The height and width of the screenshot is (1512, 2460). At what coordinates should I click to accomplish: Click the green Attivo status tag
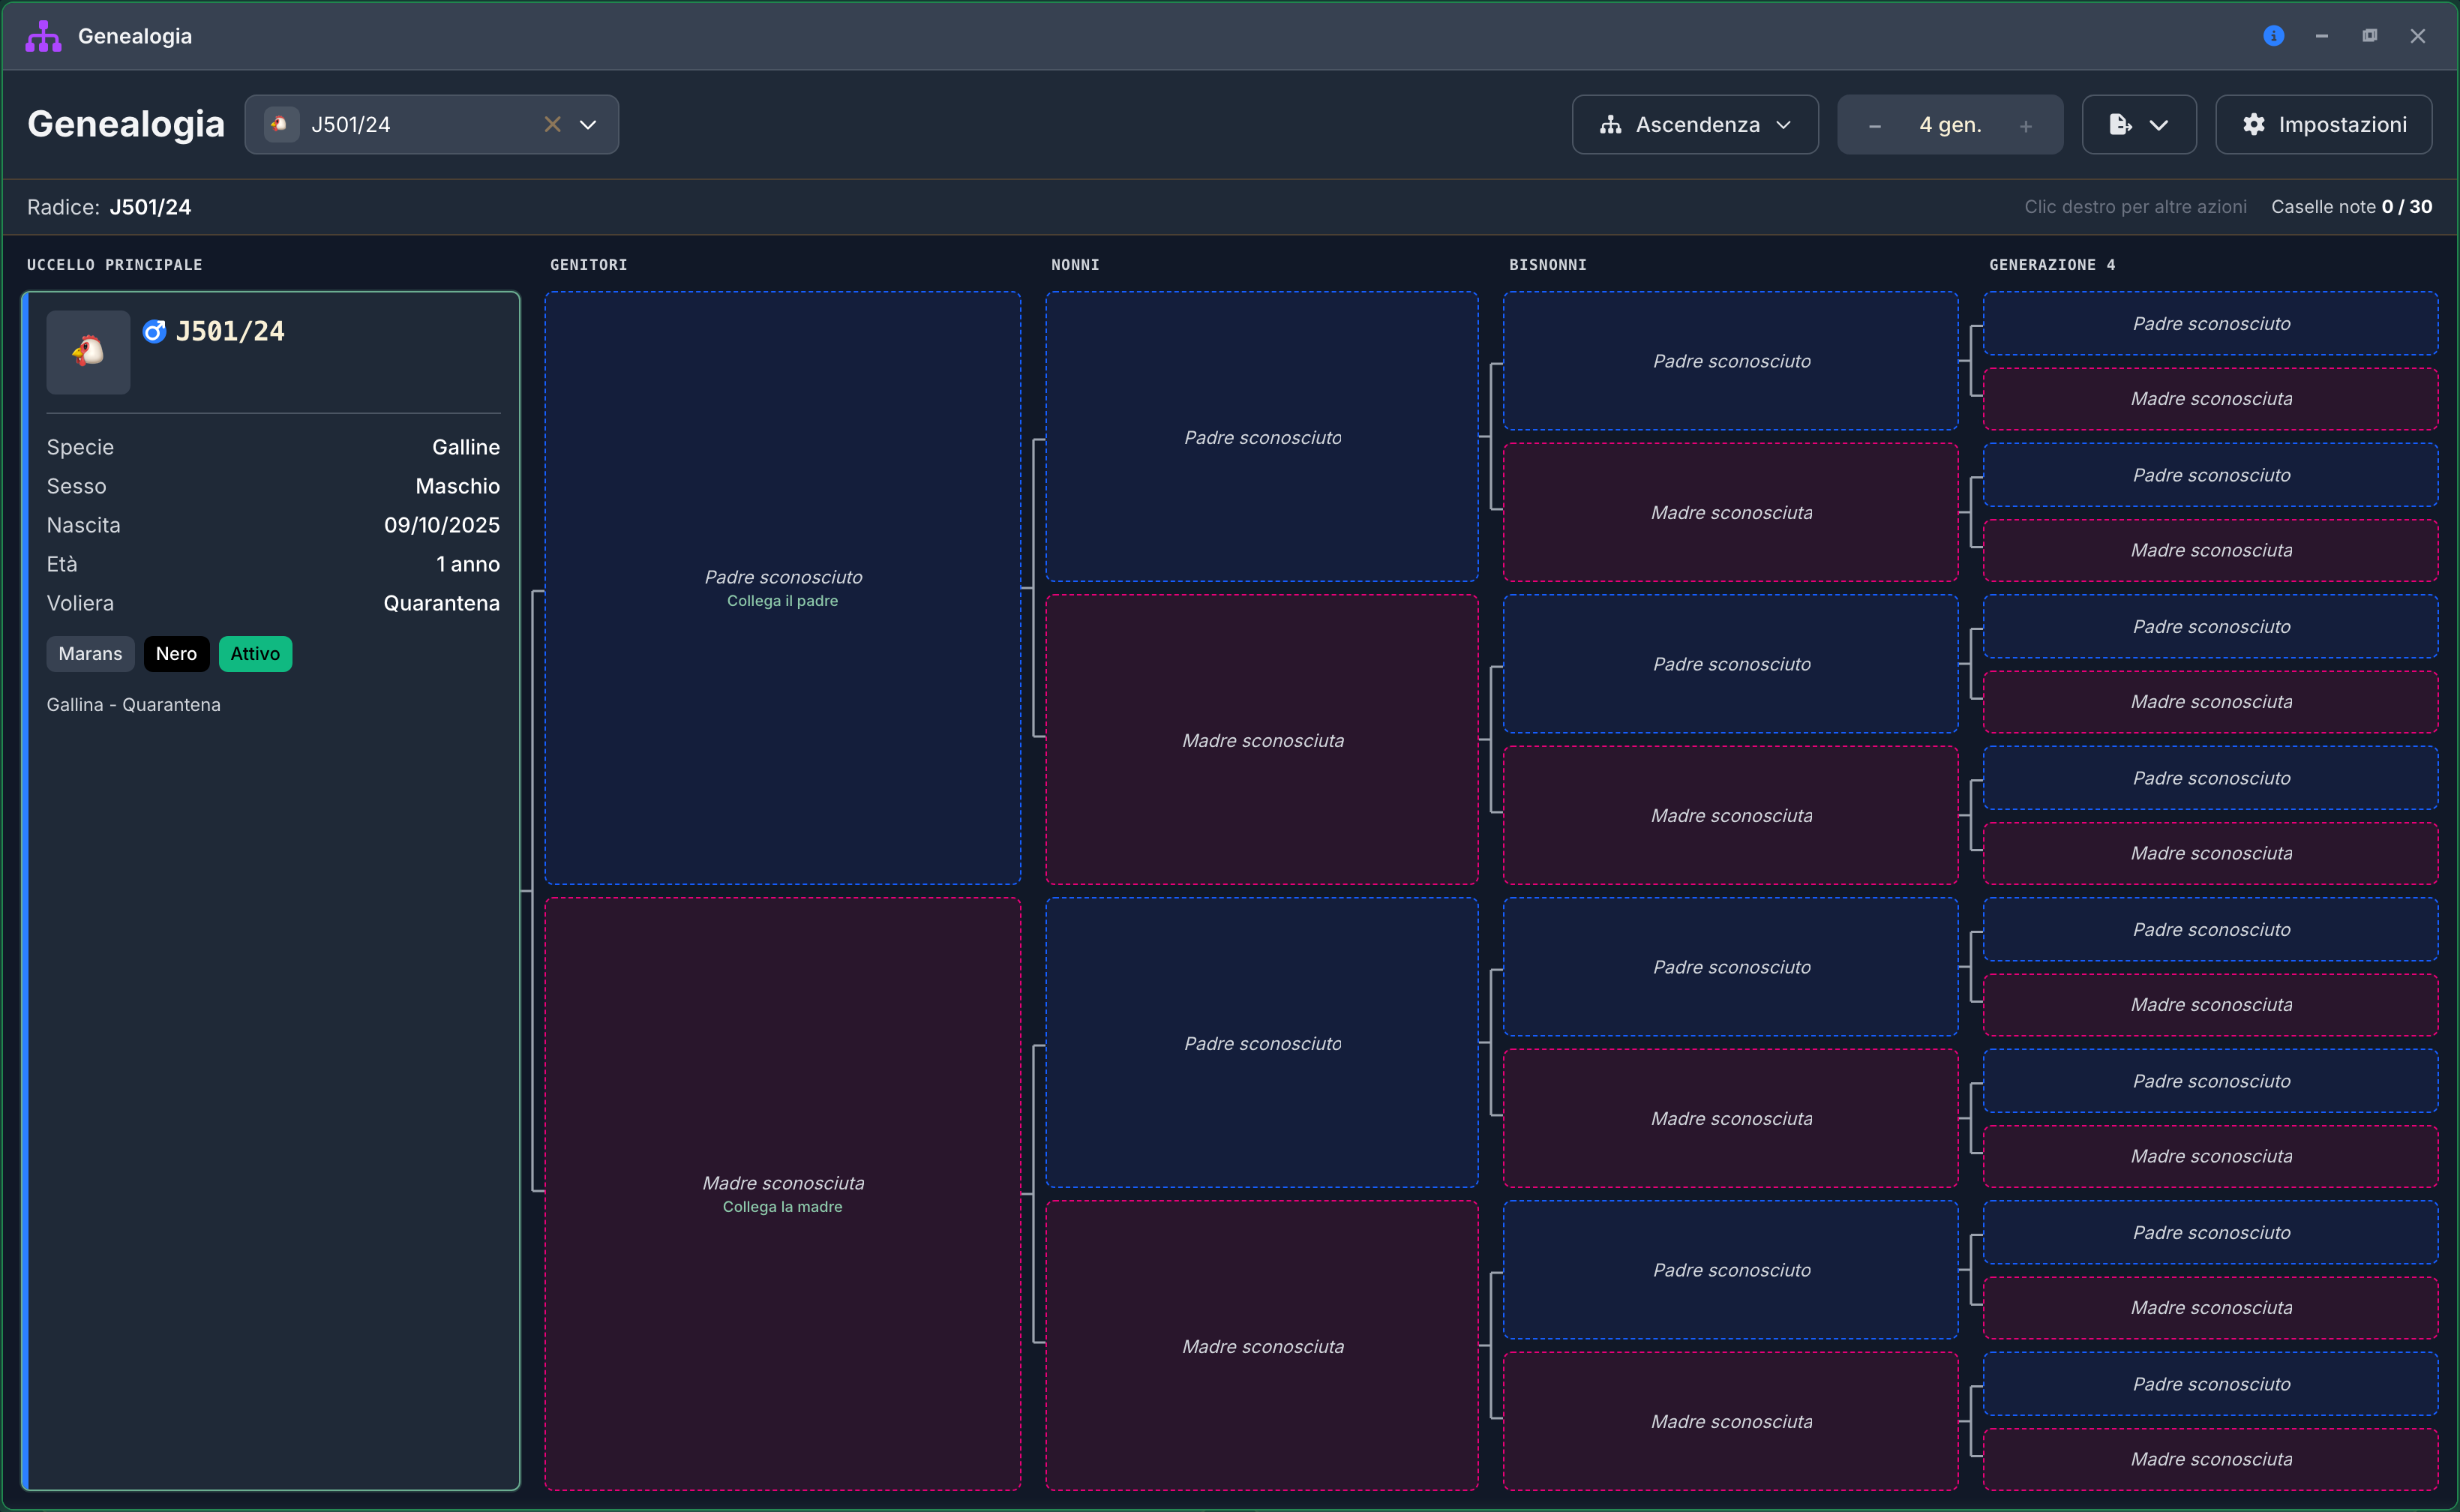coord(255,654)
